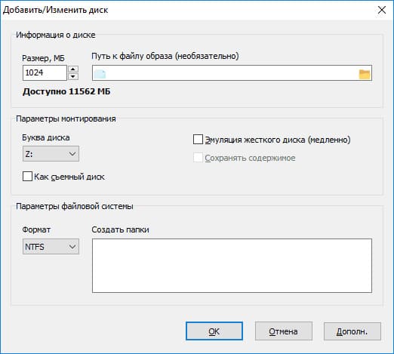Confirm with the OK button

[214, 331]
